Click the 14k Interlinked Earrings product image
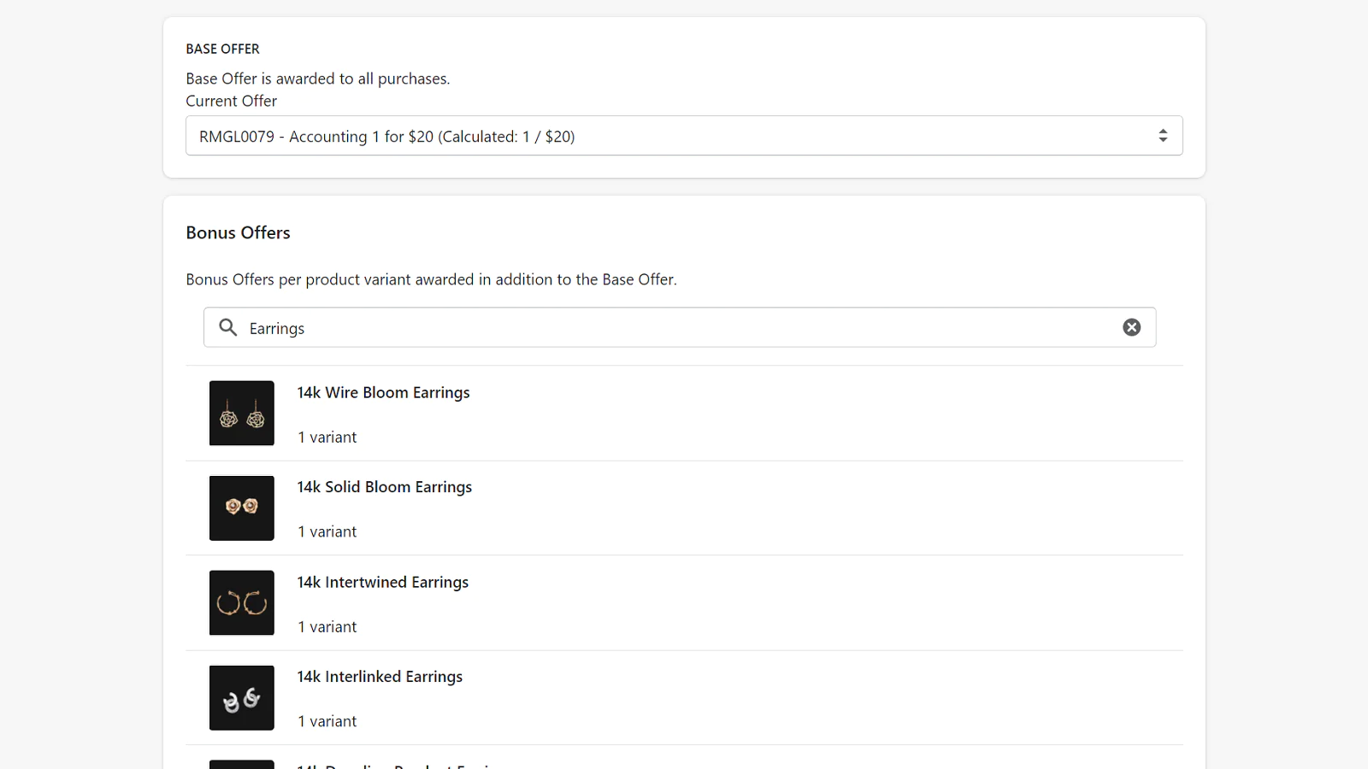 242,697
